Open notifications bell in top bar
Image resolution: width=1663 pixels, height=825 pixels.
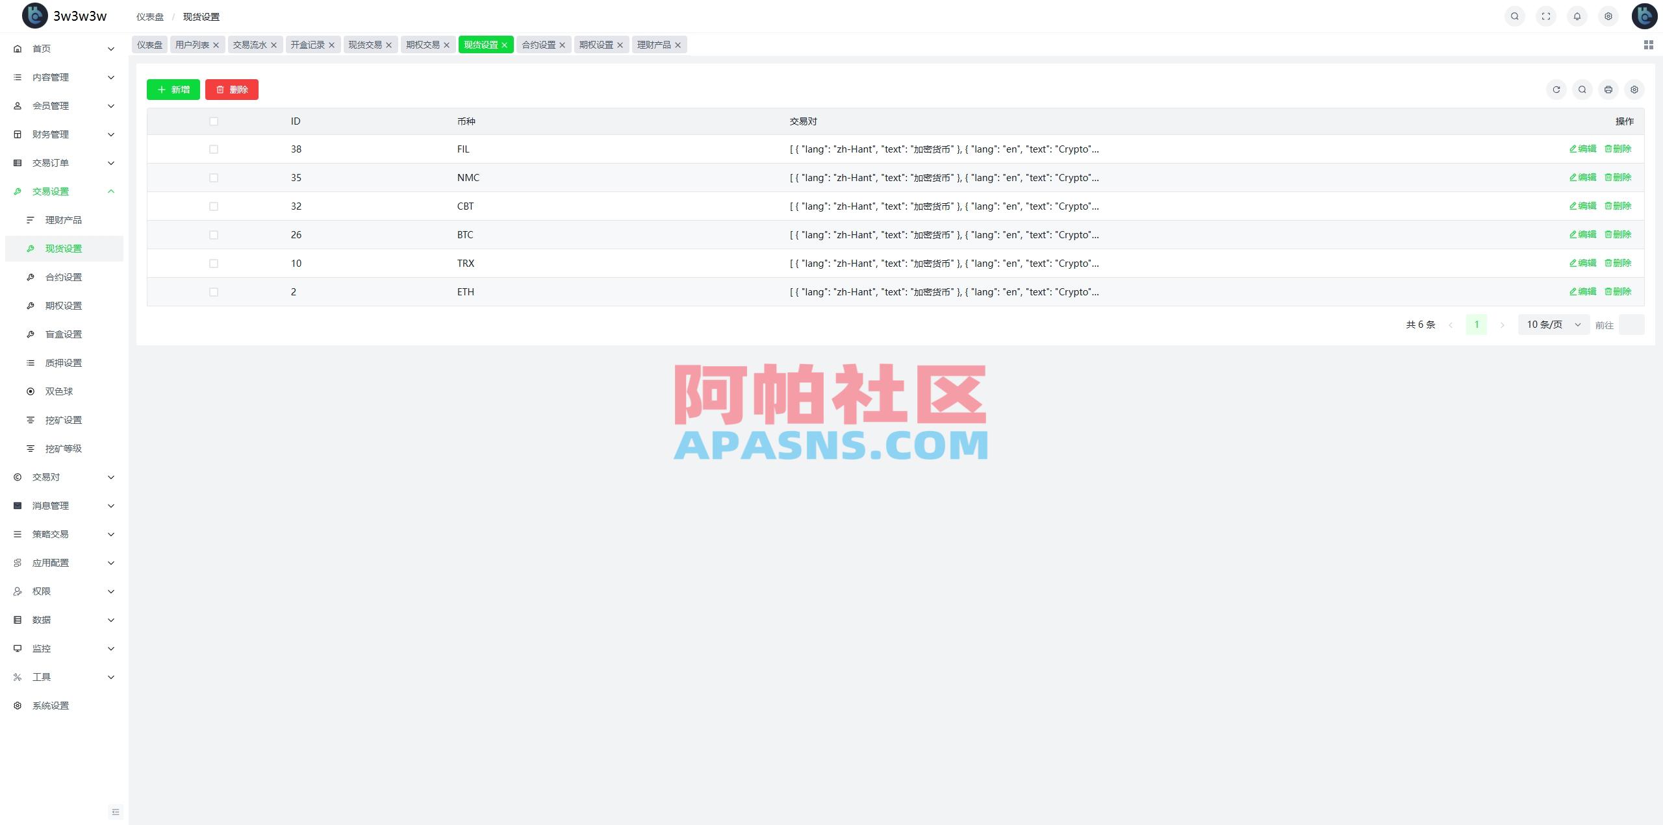[x=1577, y=16]
